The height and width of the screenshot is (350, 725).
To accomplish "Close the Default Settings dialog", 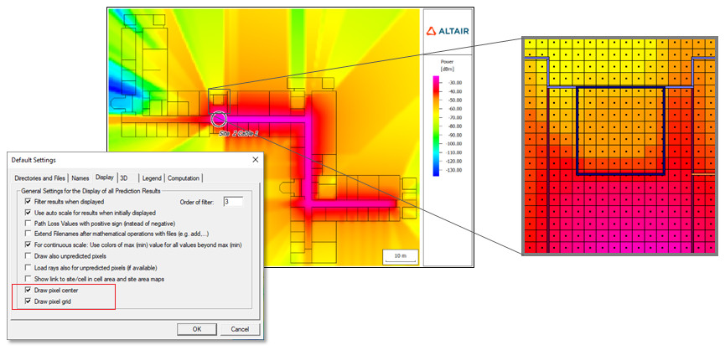I will (x=255, y=159).
